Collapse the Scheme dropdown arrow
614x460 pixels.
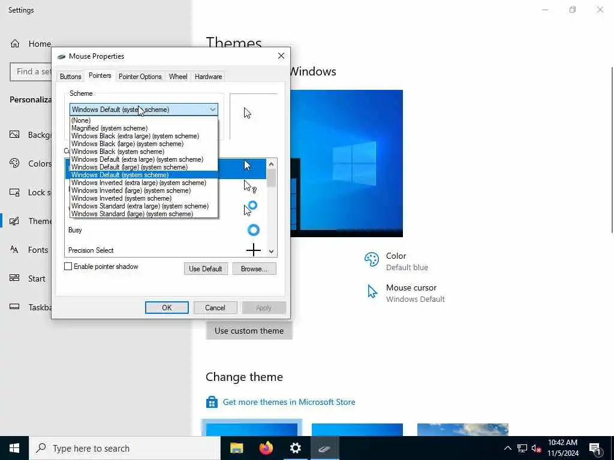pyautogui.click(x=213, y=110)
